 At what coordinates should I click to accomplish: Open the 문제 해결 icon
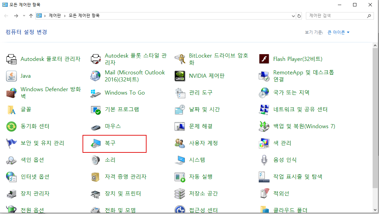[180, 126]
